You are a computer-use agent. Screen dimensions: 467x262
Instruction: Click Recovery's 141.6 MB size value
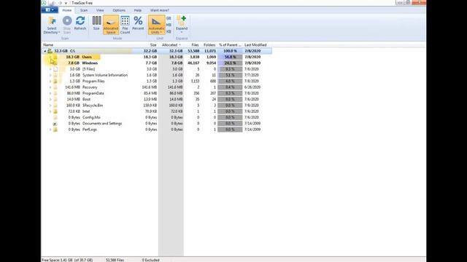150,87
